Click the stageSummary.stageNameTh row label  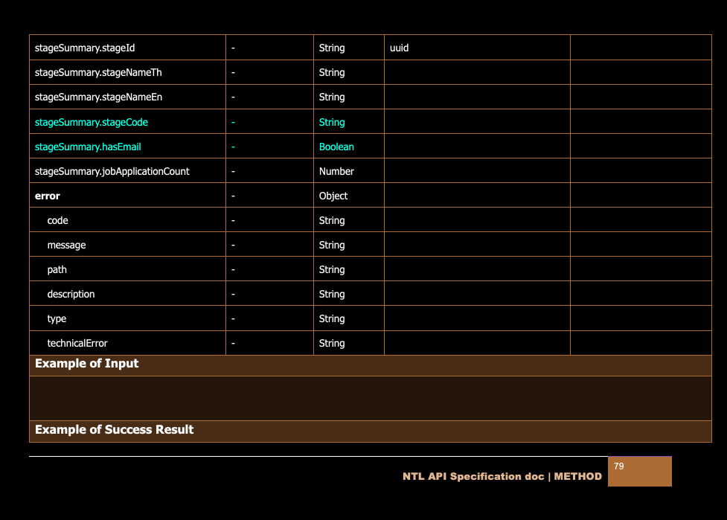(x=98, y=72)
